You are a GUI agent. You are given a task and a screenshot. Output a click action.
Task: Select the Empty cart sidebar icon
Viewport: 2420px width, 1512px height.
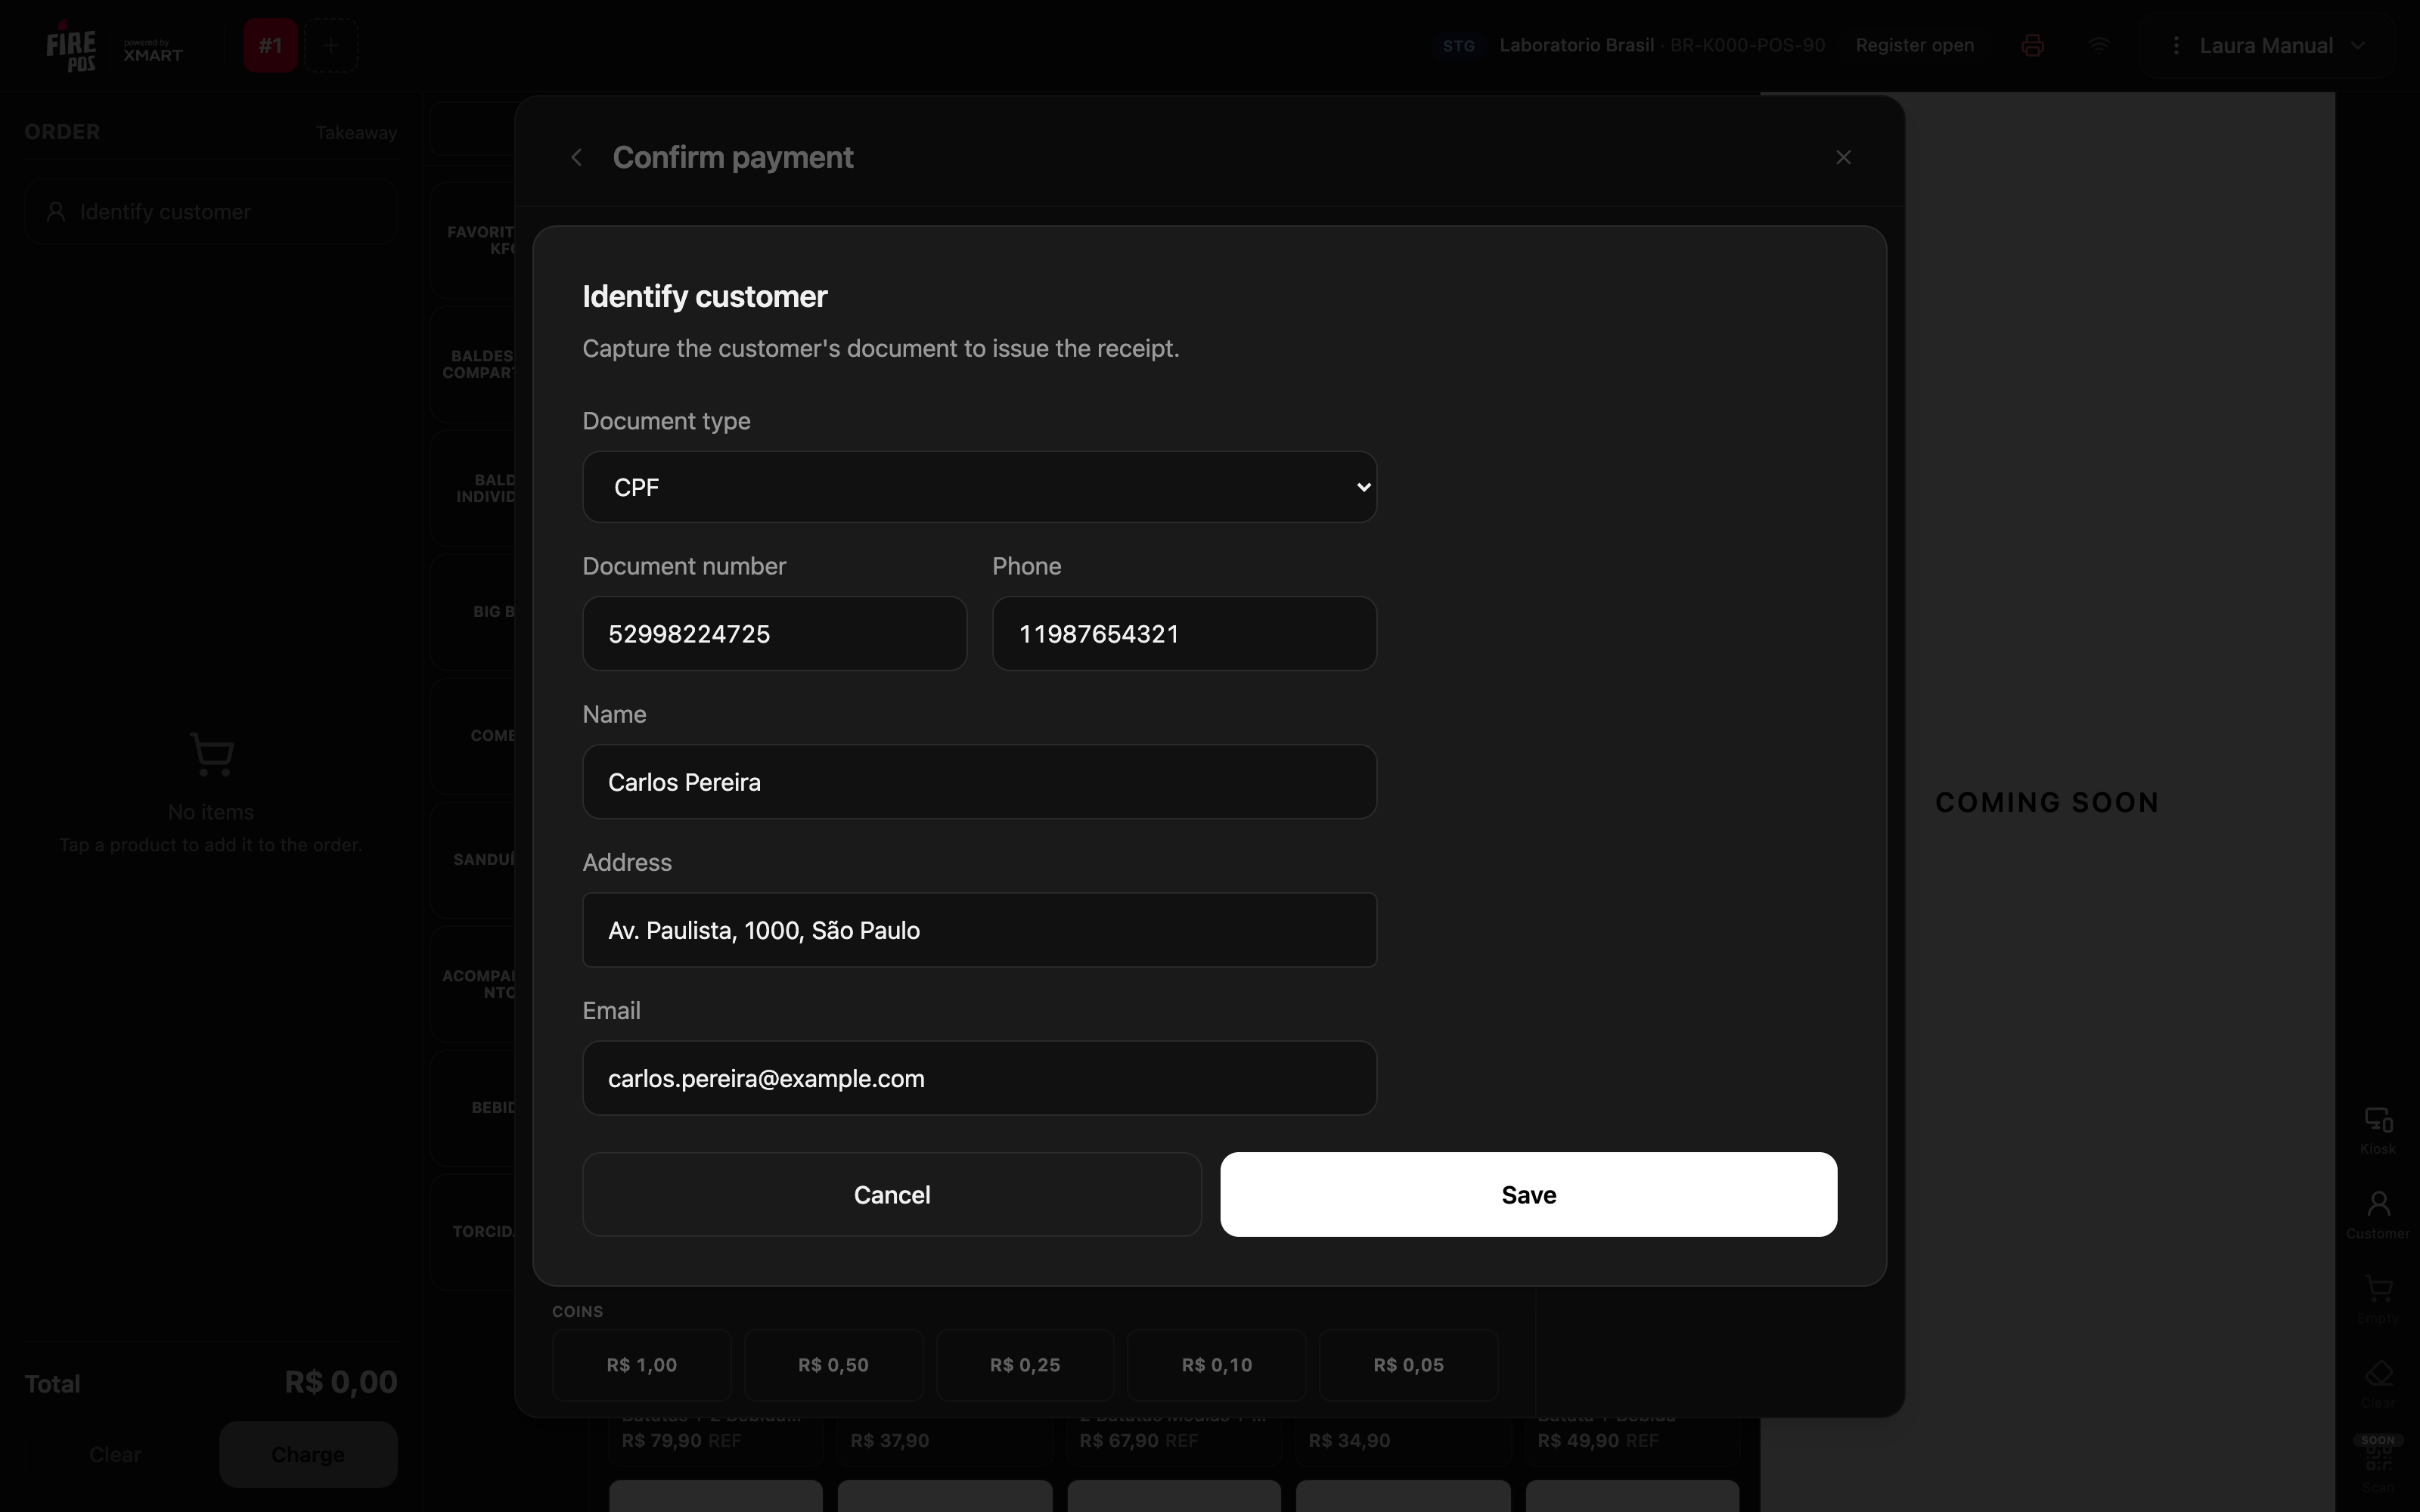[x=2378, y=1300]
